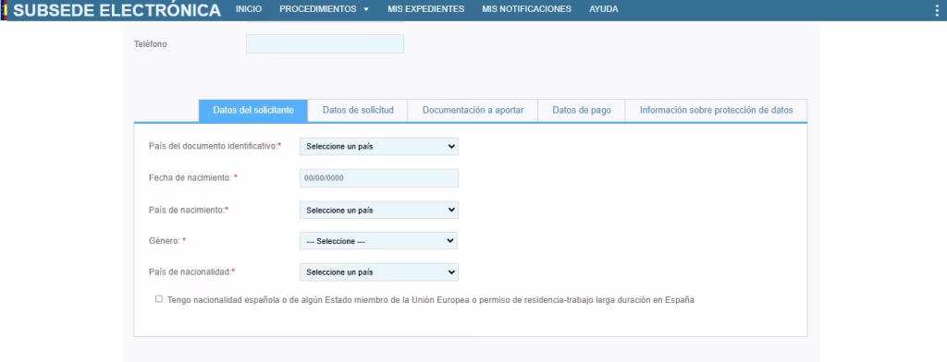The width and height of the screenshot is (947, 362).
Task: Open the País de nacimiento dropdown
Action: tap(378, 210)
